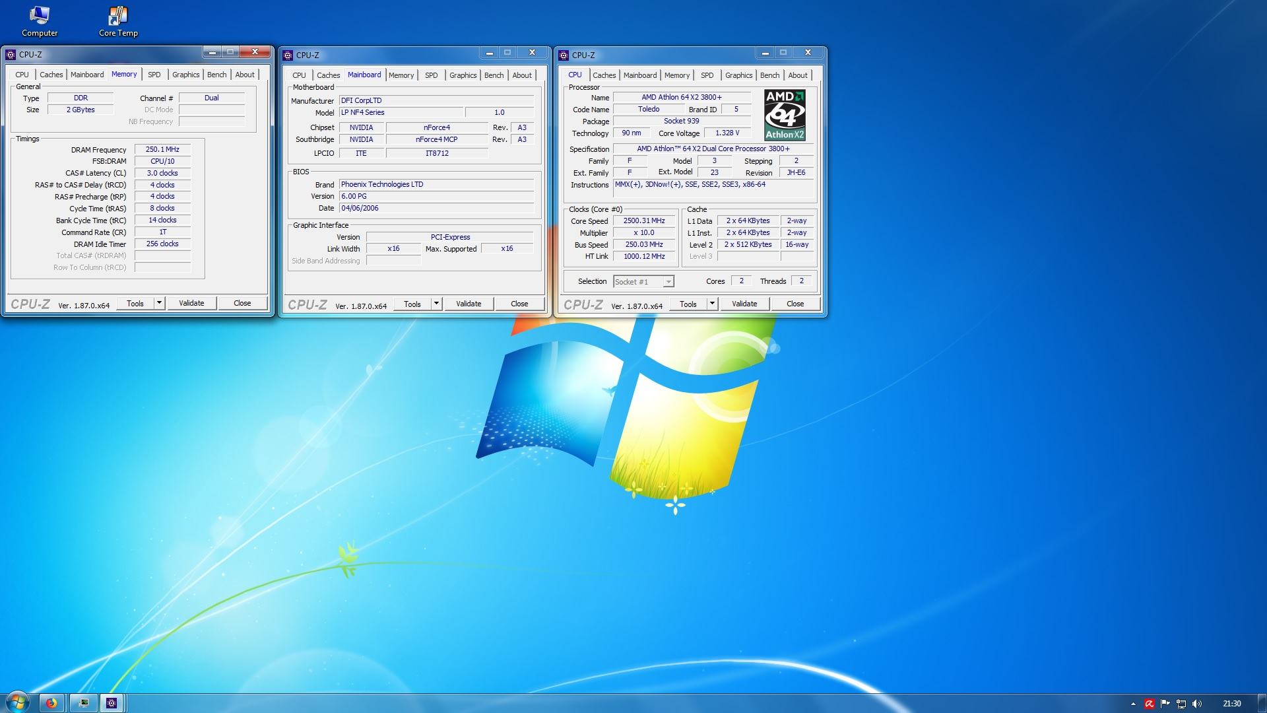This screenshot has width=1267, height=713.
Task: Click Tools button in the CPU window
Action: pyautogui.click(x=688, y=304)
